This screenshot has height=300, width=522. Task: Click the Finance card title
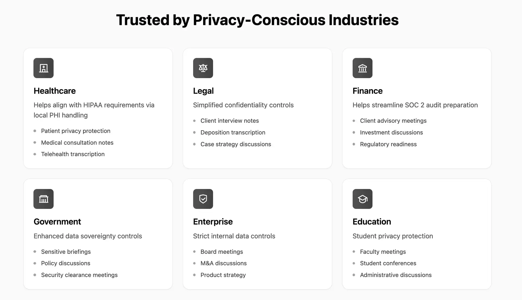[x=368, y=91]
